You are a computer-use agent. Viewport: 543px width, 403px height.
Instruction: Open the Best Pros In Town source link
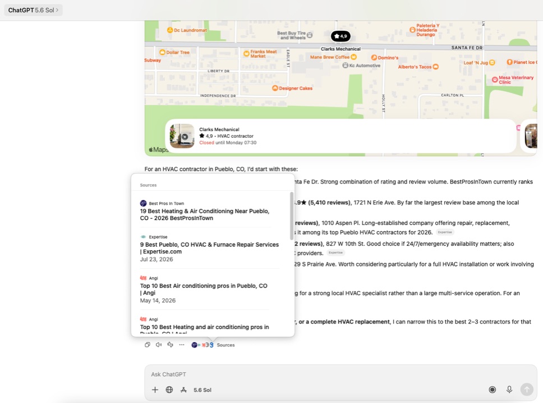(205, 211)
